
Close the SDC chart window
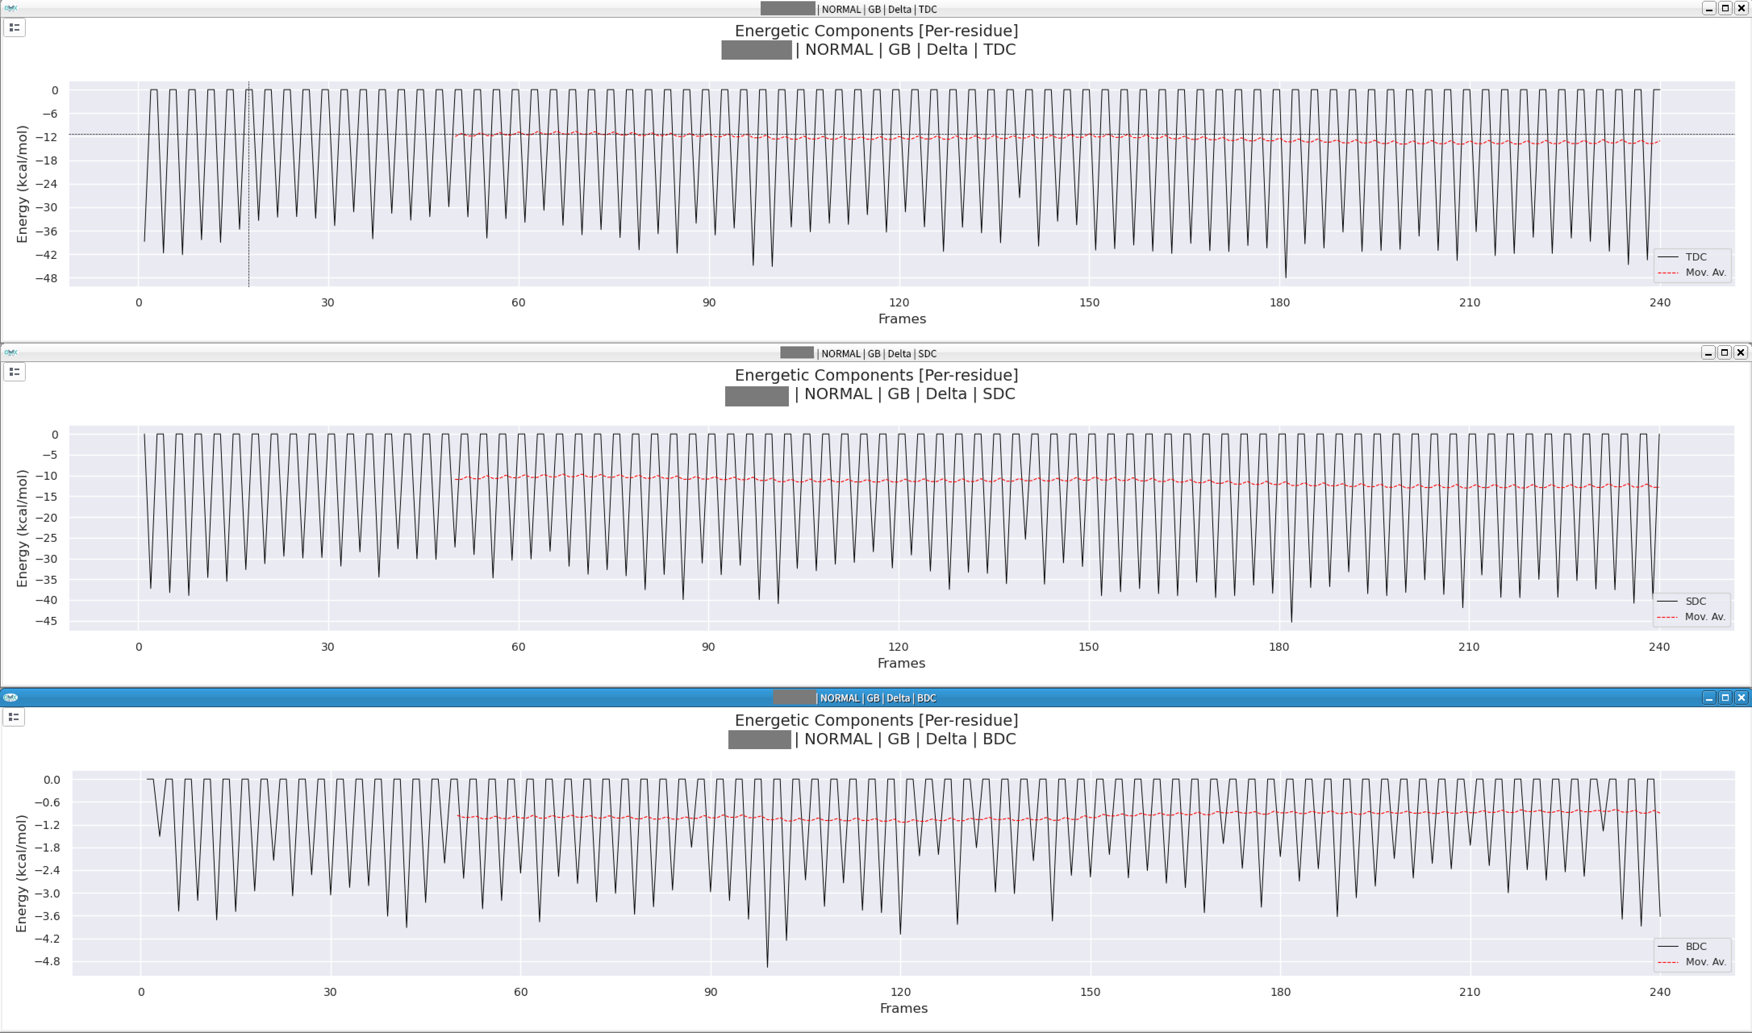pyautogui.click(x=1741, y=353)
